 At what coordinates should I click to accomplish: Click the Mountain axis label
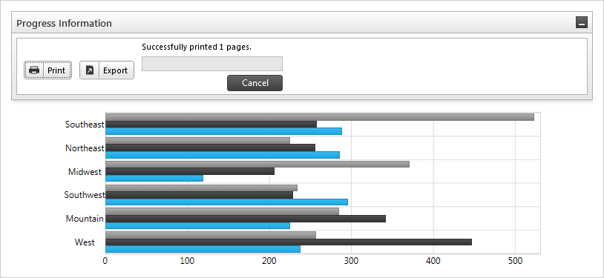(x=85, y=219)
